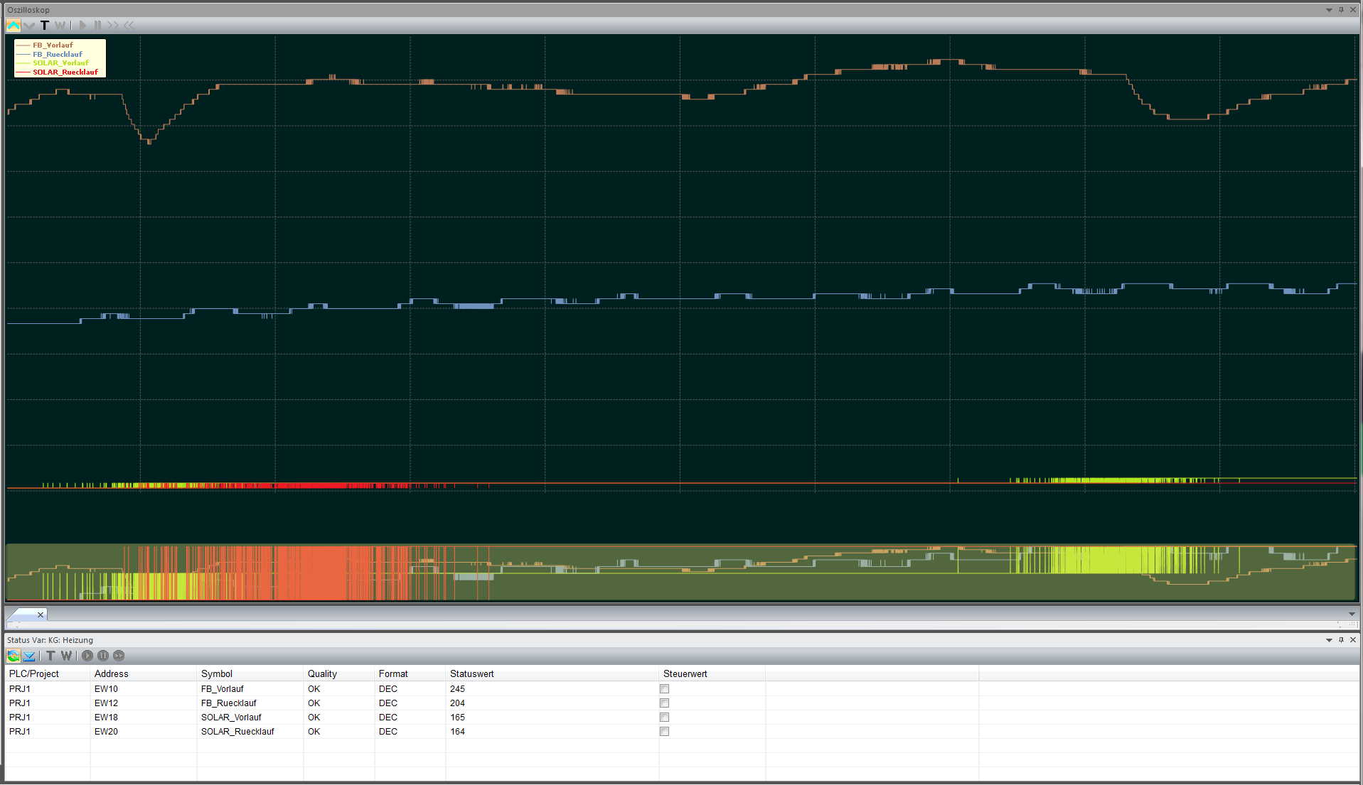Open the Status Var panel options dropdown arrow
The width and height of the screenshot is (1363, 785).
1329,640
